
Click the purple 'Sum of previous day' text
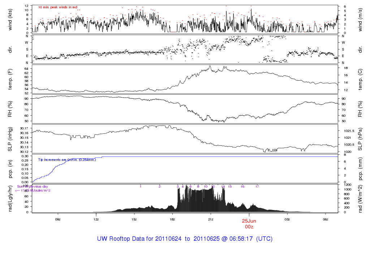pyautogui.click(x=33, y=186)
